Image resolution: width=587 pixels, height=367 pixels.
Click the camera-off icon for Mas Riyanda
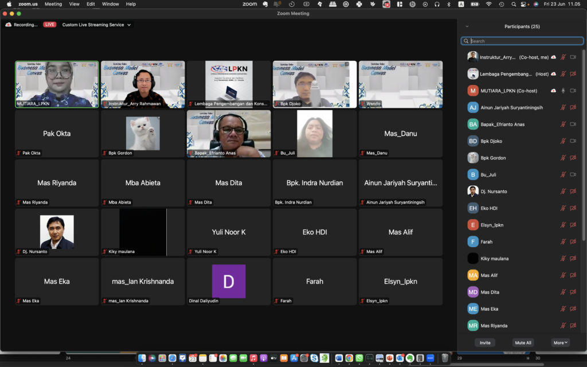click(573, 326)
